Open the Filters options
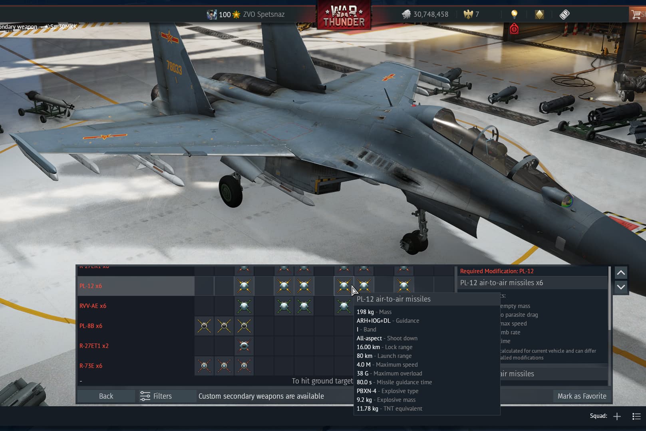This screenshot has width=646, height=431. click(156, 396)
